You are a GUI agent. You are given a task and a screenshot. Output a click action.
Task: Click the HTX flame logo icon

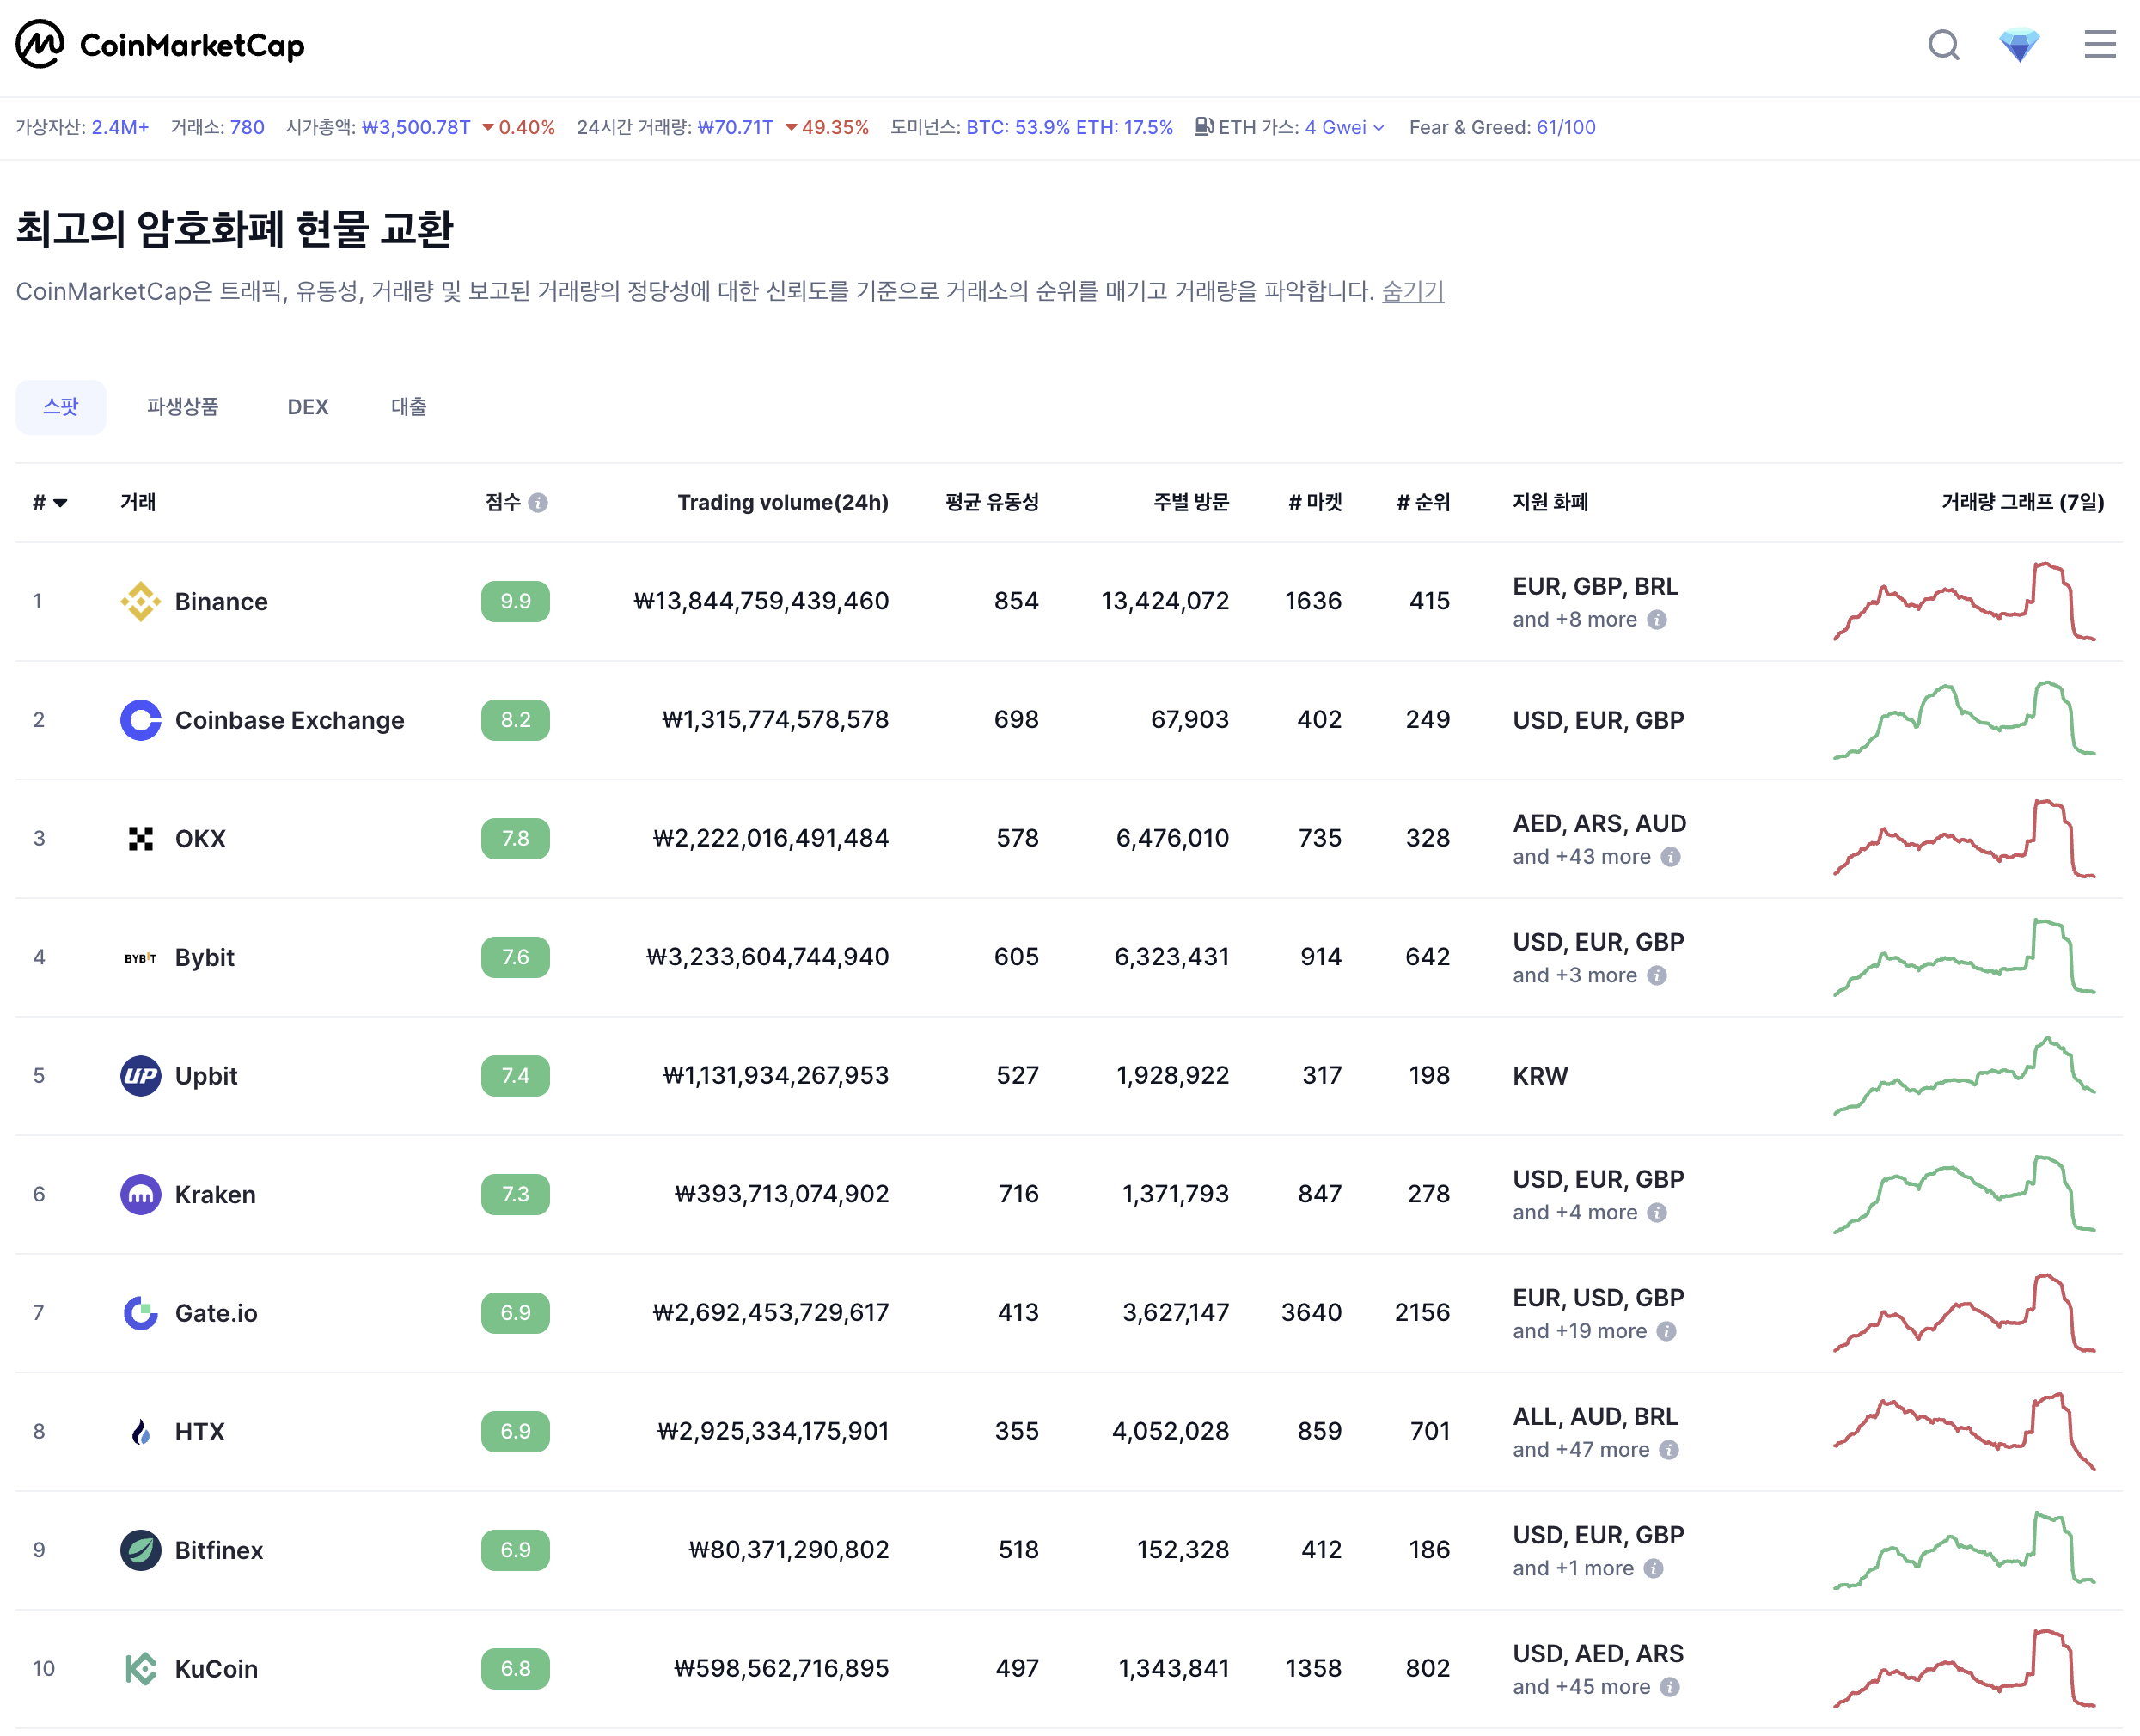pyautogui.click(x=141, y=1431)
